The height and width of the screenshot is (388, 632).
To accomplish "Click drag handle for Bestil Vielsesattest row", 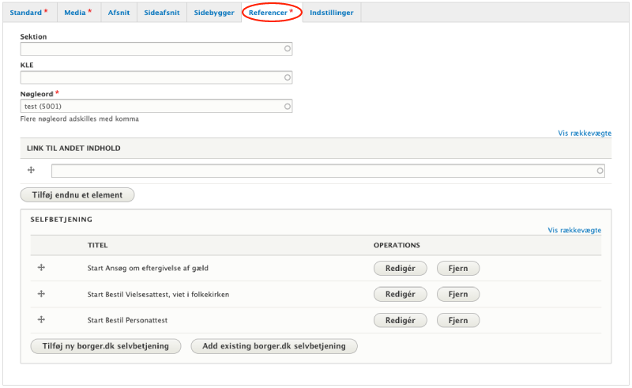I will pyautogui.click(x=41, y=294).
